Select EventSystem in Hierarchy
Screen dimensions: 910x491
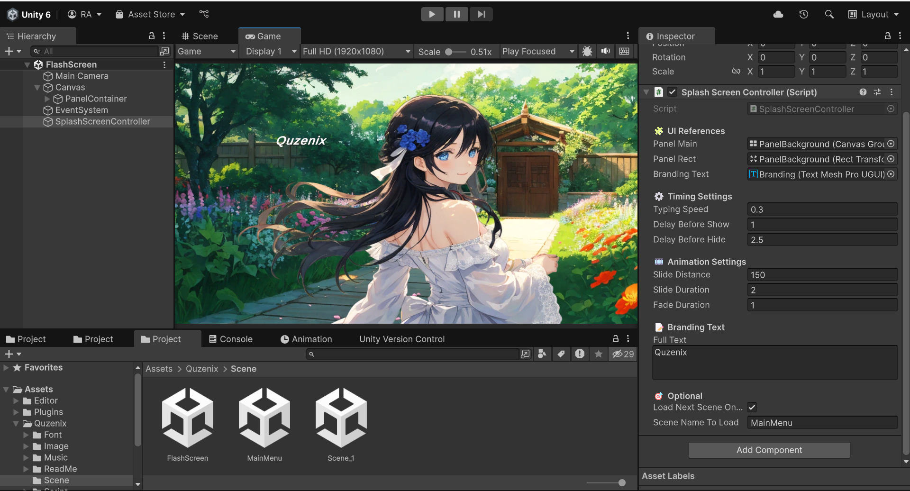[x=82, y=110]
